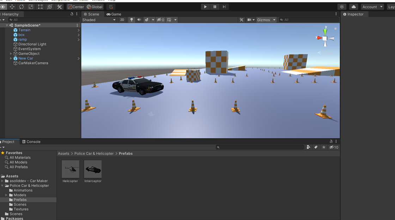The image size is (395, 220).
Task: Open the box prefab via its chevron
Action: coord(79,35)
